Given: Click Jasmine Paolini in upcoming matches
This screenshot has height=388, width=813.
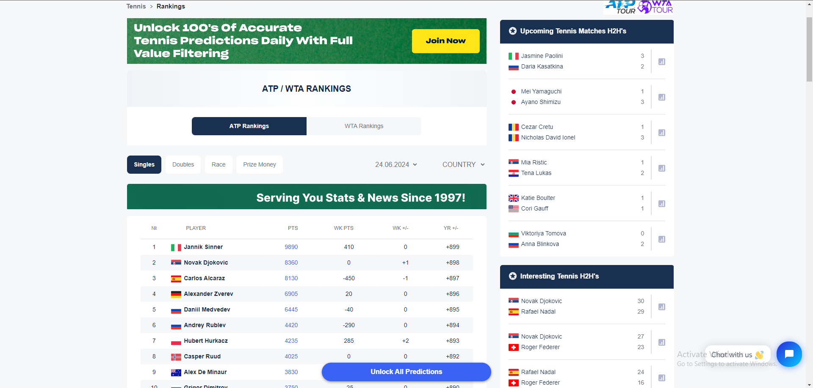Looking at the screenshot, I should 542,56.
